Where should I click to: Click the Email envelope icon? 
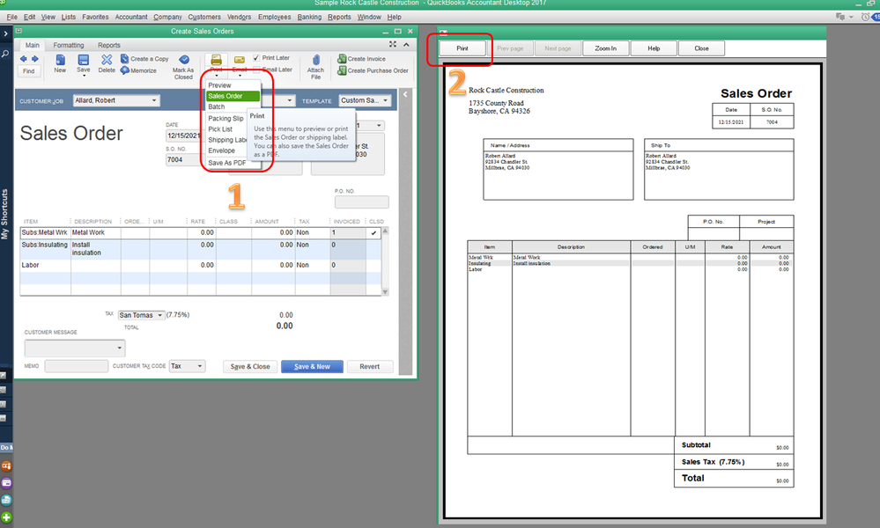pyautogui.click(x=239, y=60)
